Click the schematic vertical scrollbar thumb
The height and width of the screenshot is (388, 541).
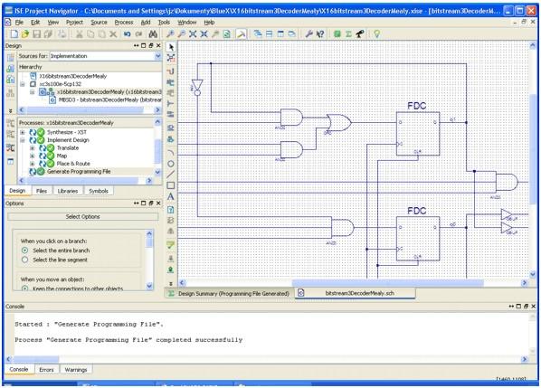[x=533, y=148]
